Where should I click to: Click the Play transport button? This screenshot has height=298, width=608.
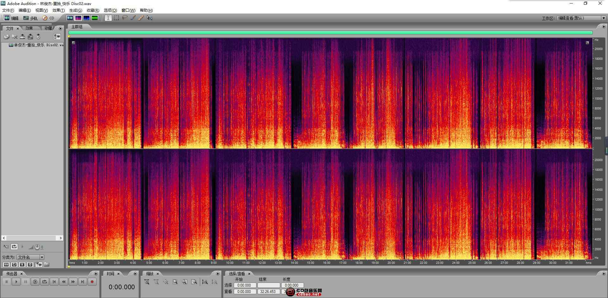(16, 282)
